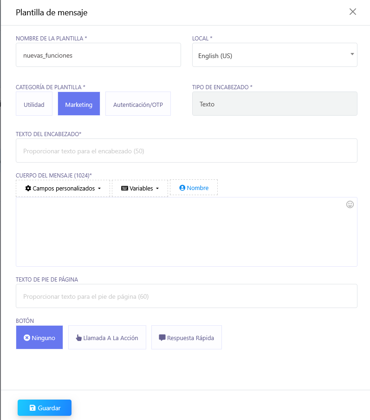Focus the Nombre de la plantilla field

tap(98, 55)
